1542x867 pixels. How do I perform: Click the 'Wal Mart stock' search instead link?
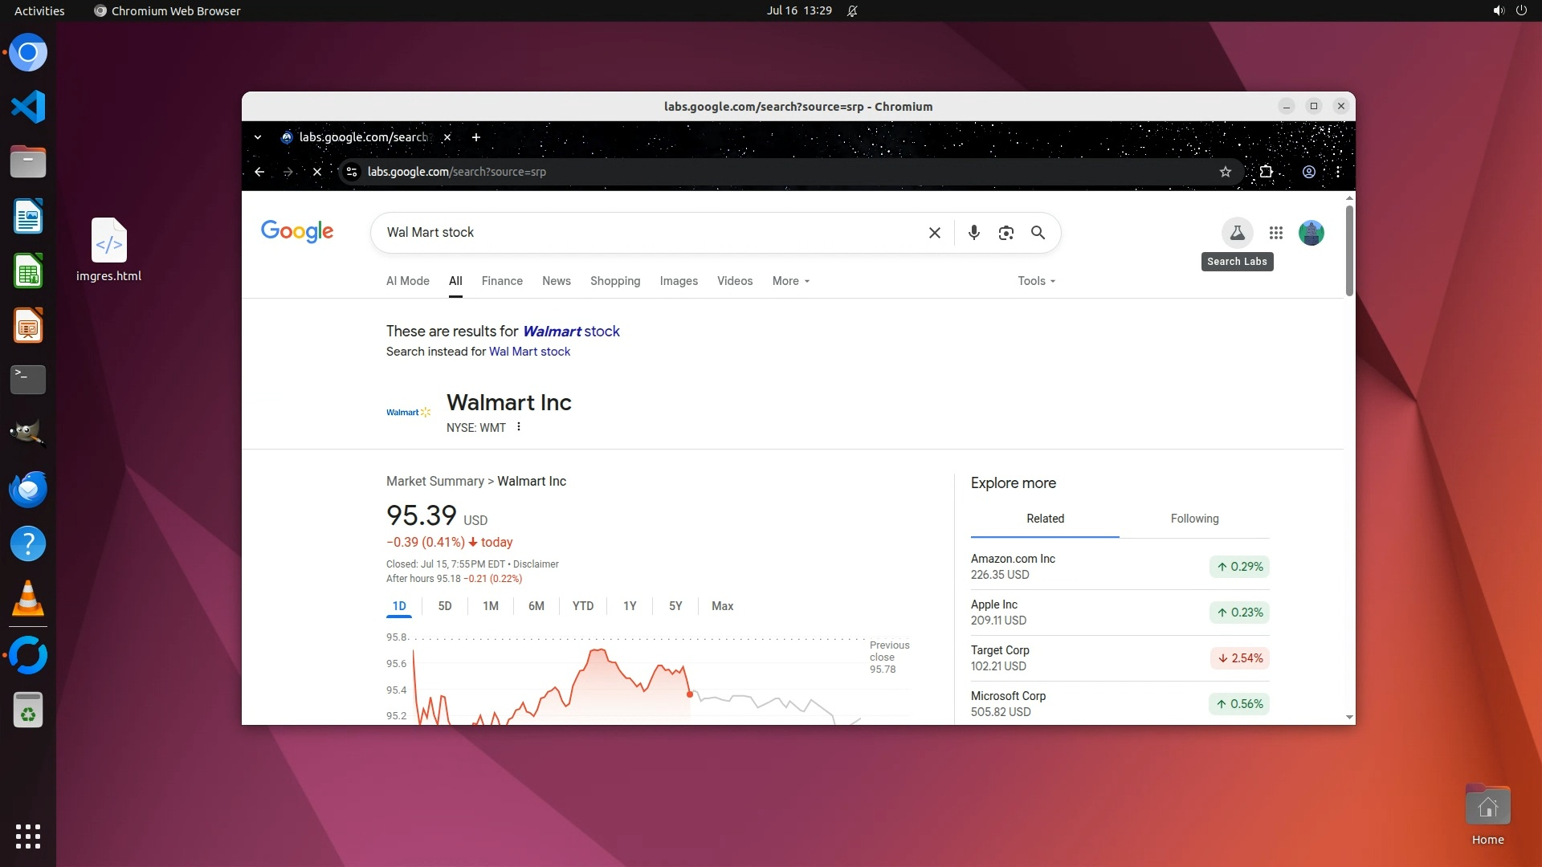(529, 352)
